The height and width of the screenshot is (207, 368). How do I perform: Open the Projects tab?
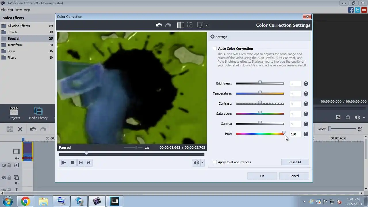click(14, 113)
